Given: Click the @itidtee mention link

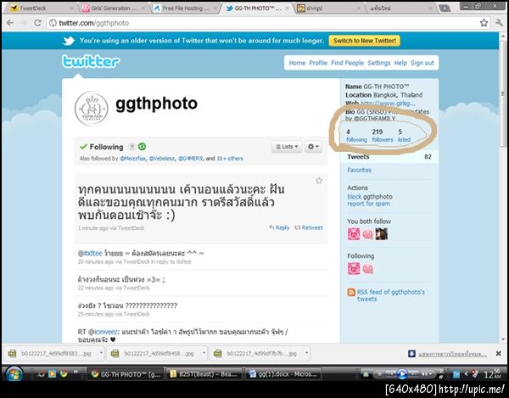Looking at the screenshot, I should tap(90, 253).
